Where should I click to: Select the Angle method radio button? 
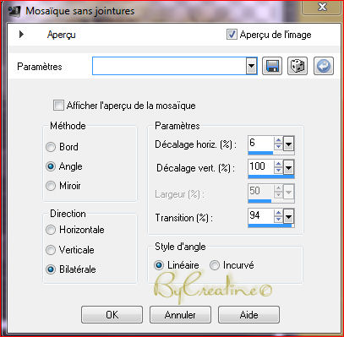click(51, 166)
